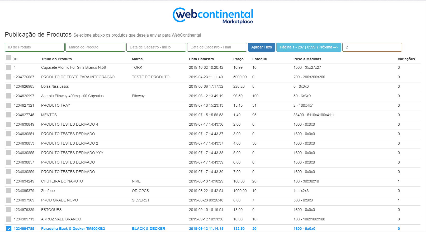Focus the Marca do Produto filter field
The height and width of the screenshot is (232, 426).
click(x=95, y=47)
